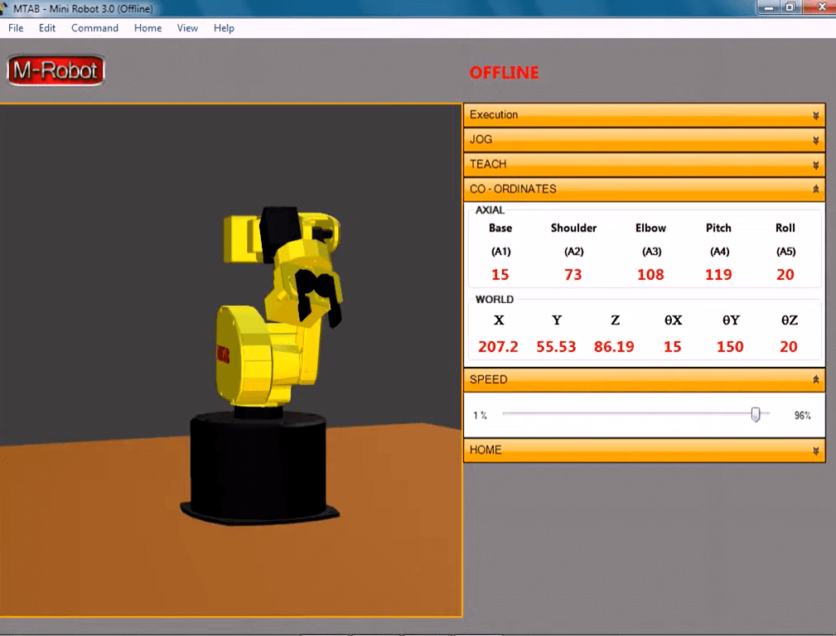Click the θY value 150
Screen dimensions: 836x636
(x=730, y=347)
